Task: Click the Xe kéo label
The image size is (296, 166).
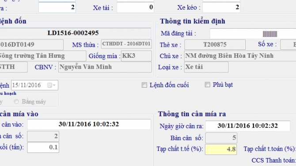Action: click(x=189, y=8)
